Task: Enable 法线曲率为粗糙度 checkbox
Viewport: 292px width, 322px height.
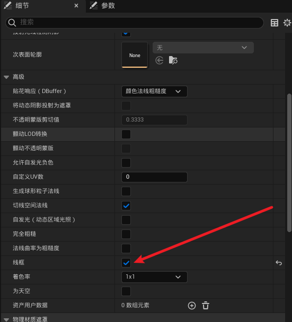Action: tap(126, 249)
